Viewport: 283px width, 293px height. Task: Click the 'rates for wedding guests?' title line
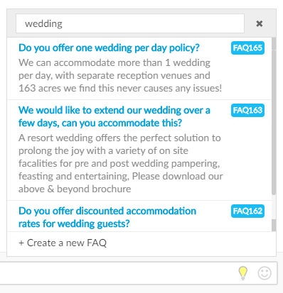tap(74, 223)
